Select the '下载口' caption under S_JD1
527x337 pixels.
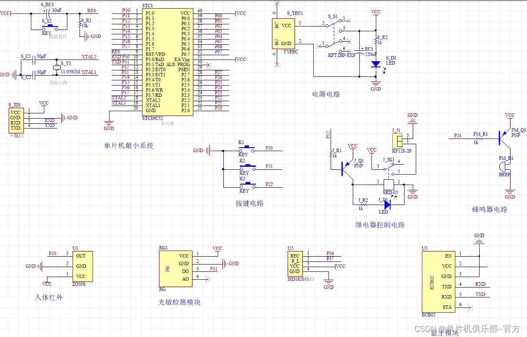(16, 135)
